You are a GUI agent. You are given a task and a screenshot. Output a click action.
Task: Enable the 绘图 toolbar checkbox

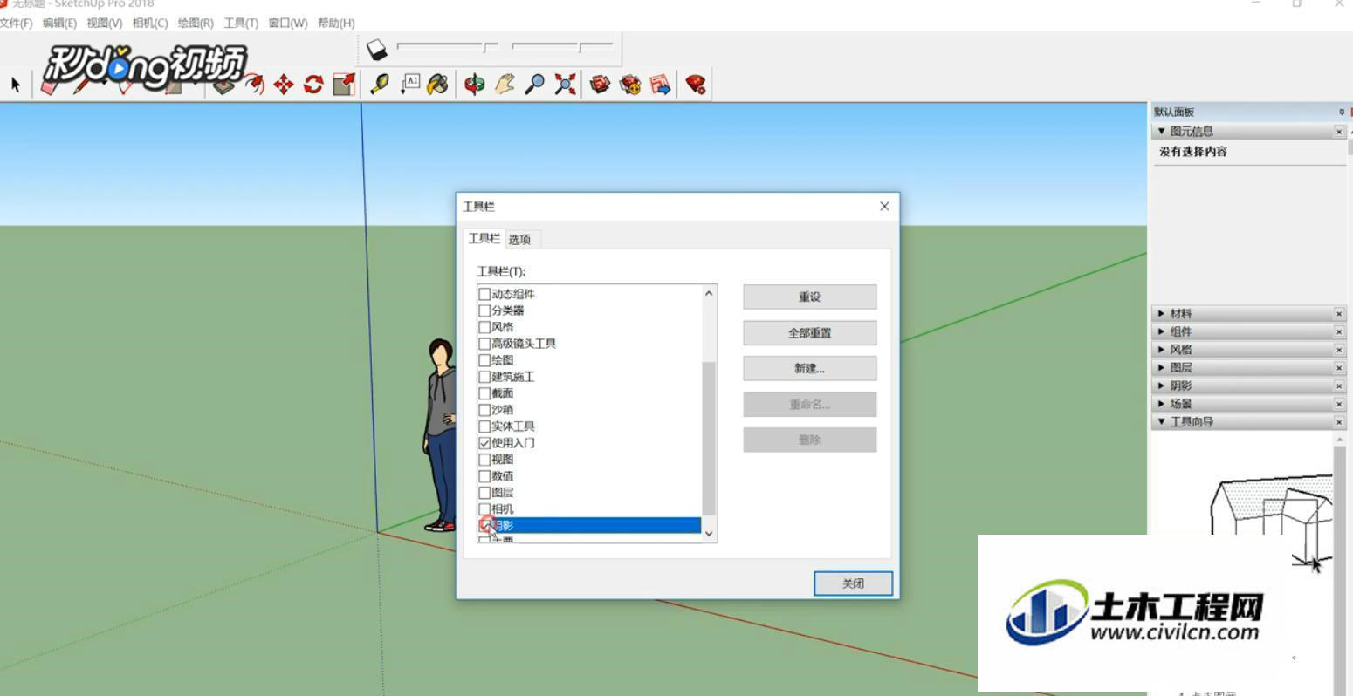point(484,360)
